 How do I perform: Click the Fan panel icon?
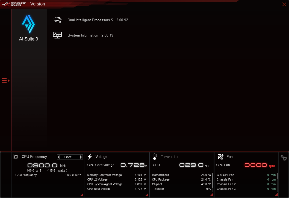(220, 157)
